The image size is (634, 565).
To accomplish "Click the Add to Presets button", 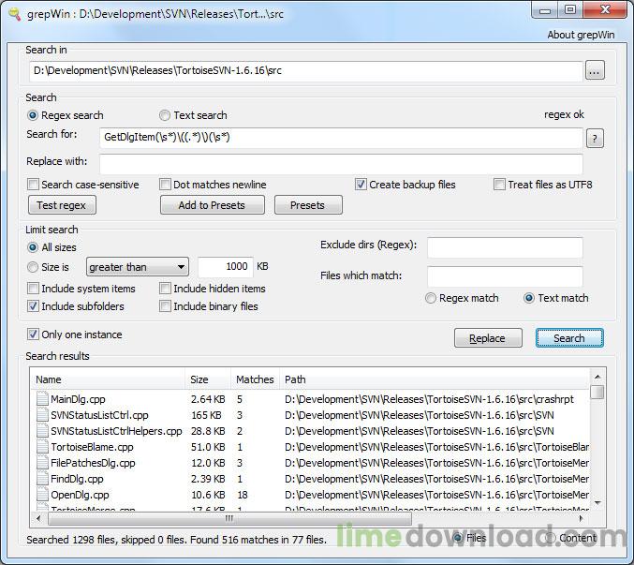I will [213, 205].
